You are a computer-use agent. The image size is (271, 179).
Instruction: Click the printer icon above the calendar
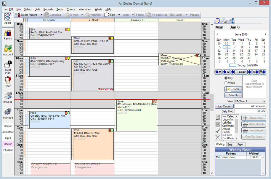tap(224, 21)
